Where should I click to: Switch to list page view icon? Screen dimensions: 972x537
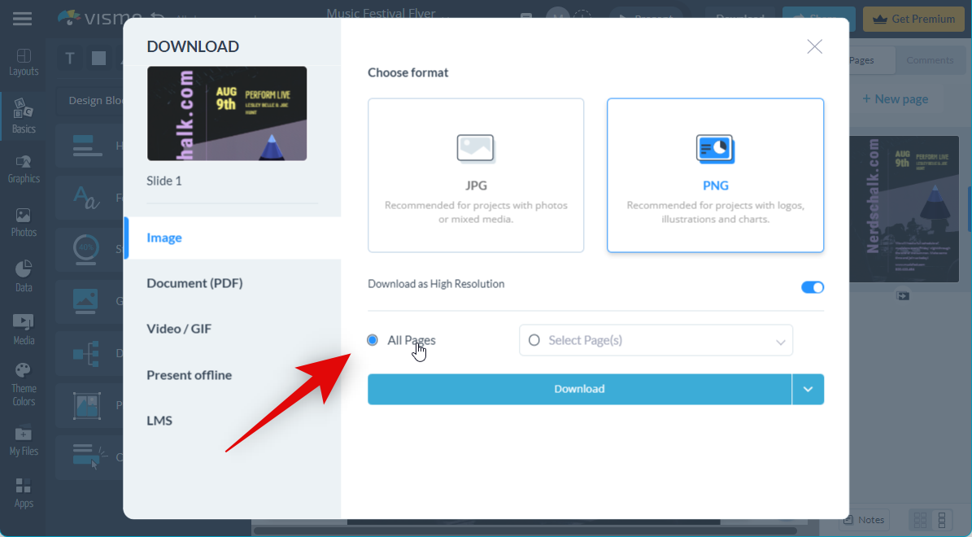tap(942, 520)
